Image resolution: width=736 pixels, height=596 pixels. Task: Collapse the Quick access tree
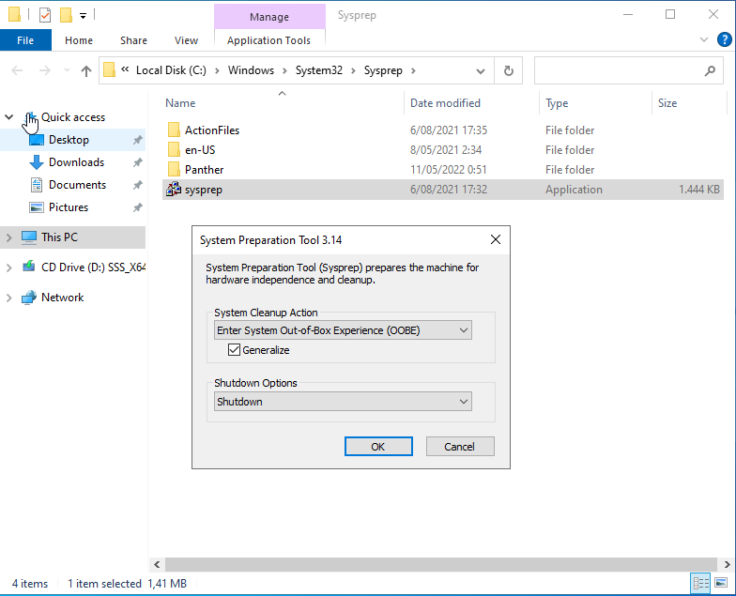[9, 117]
